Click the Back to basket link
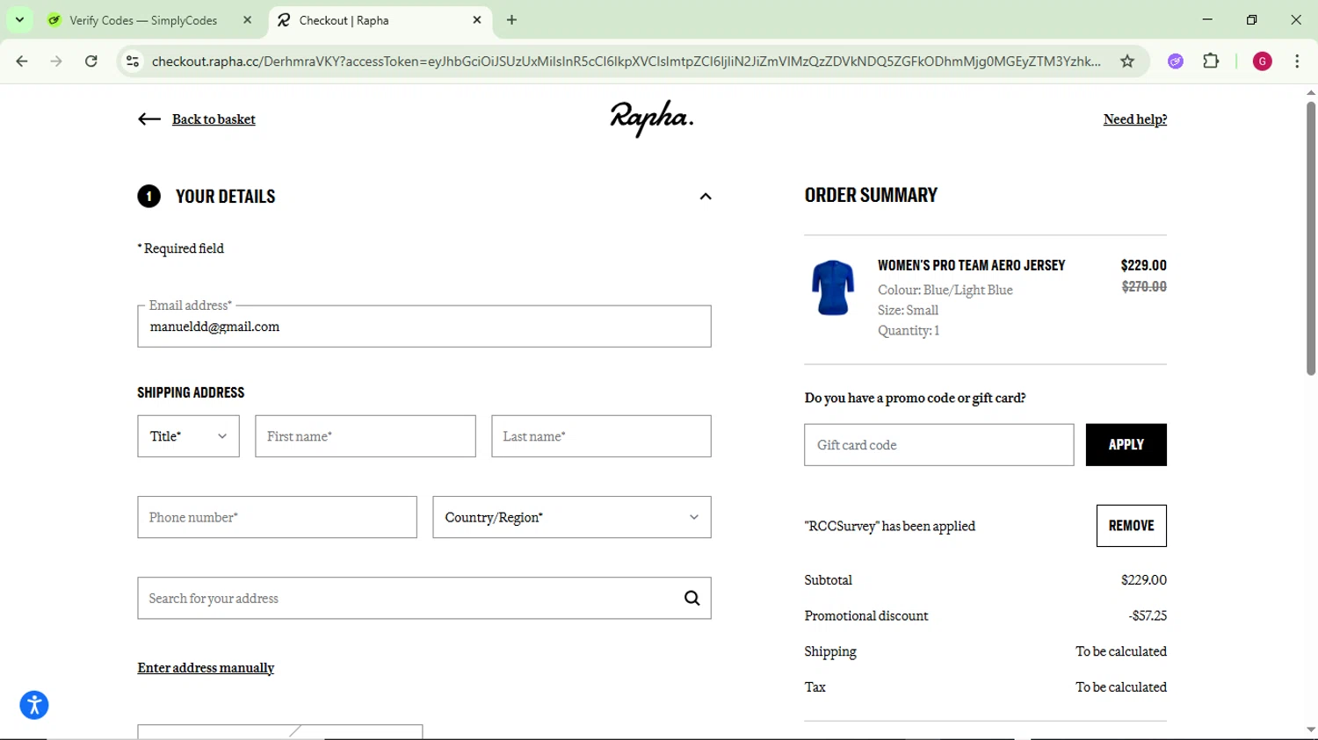 click(x=214, y=119)
